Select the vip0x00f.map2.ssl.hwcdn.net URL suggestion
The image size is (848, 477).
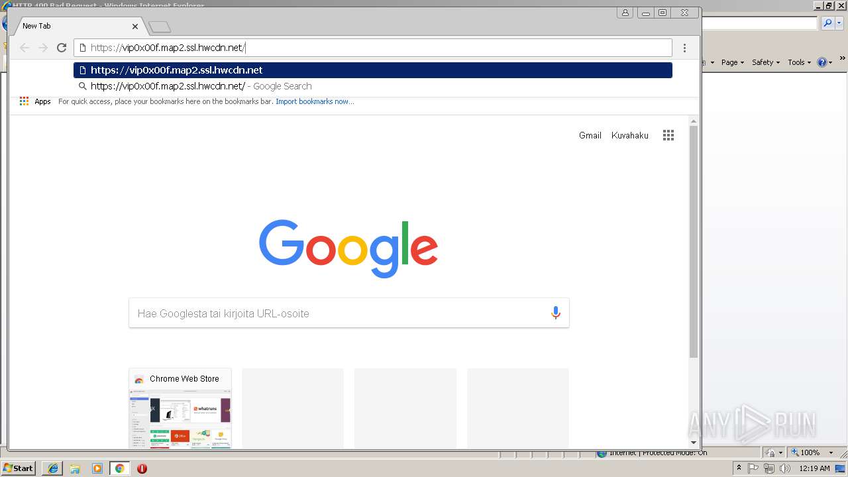click(373, 70)
